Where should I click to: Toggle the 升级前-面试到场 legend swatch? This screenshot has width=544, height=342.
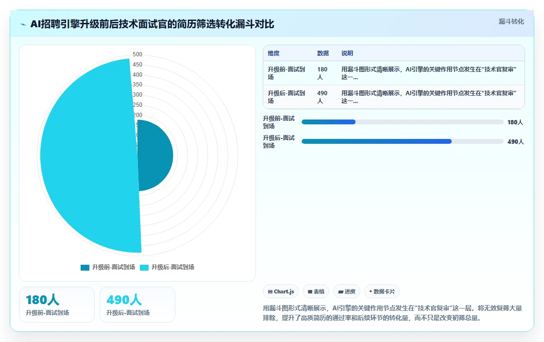point(85,267)
